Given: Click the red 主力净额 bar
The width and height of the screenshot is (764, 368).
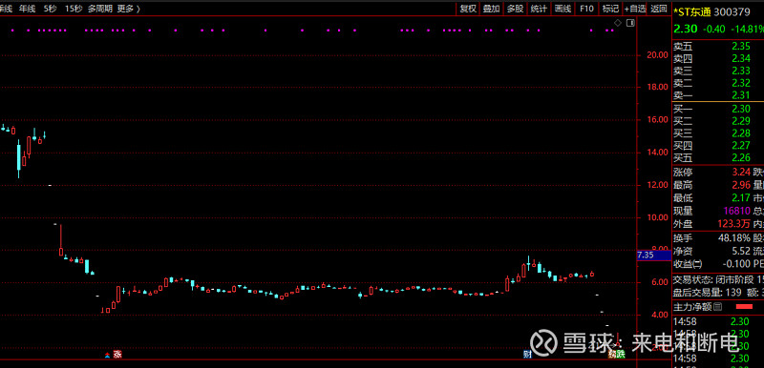Looking at the screenshot, I should (x=744, y=306).
